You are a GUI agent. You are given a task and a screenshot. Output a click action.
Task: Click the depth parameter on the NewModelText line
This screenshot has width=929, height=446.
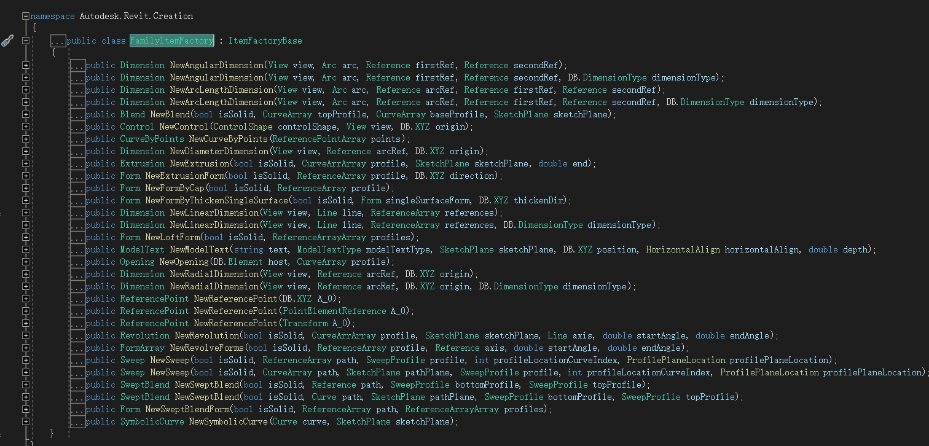tap(855, 249)
